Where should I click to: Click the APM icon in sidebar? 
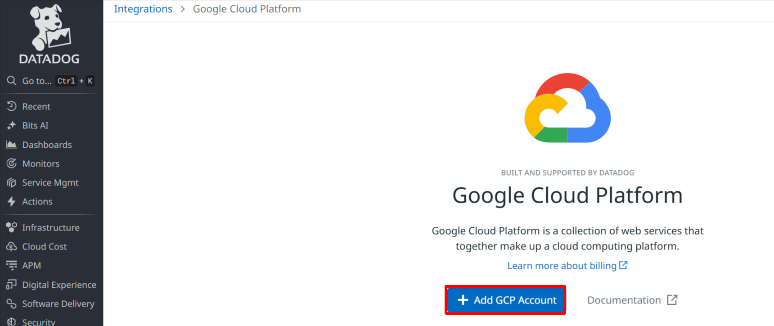(x=12, y=266)
